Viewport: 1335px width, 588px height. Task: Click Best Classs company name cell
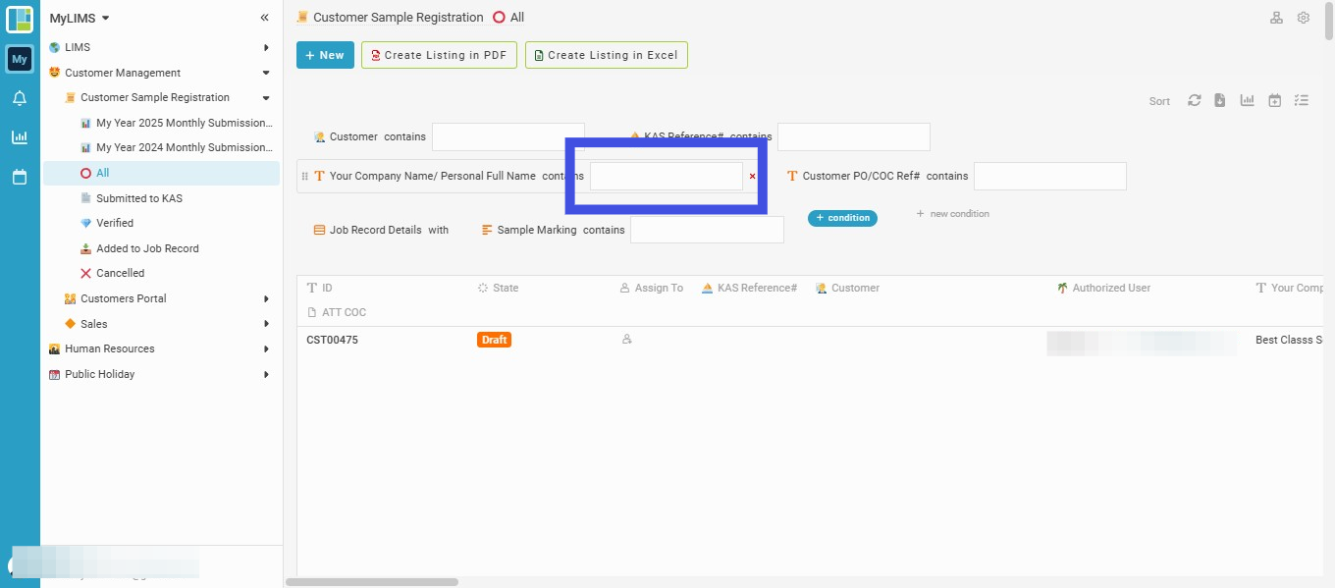(1289, 340)
